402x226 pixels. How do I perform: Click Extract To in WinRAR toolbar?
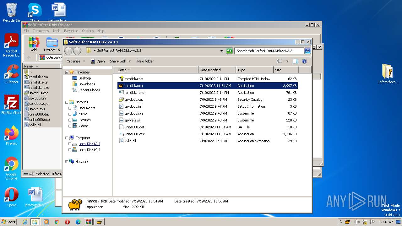(x=52, y=44)
